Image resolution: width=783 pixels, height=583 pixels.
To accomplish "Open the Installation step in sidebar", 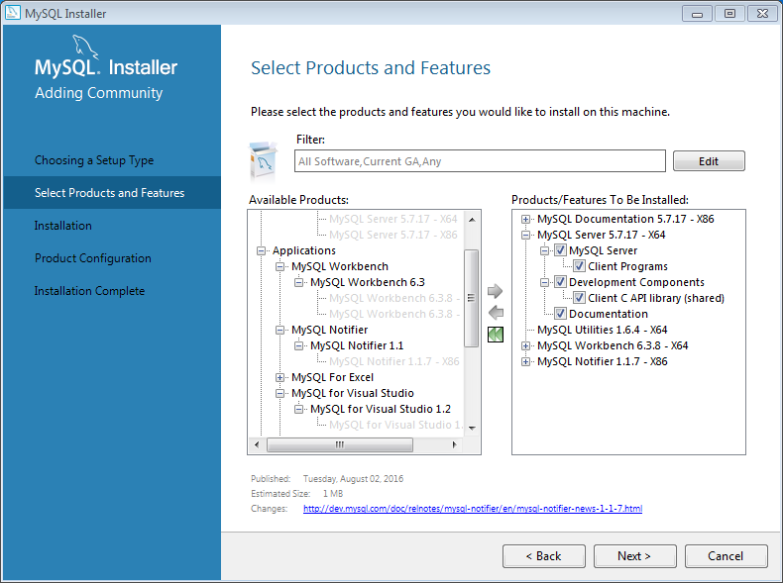I will (x=62, y=226).
